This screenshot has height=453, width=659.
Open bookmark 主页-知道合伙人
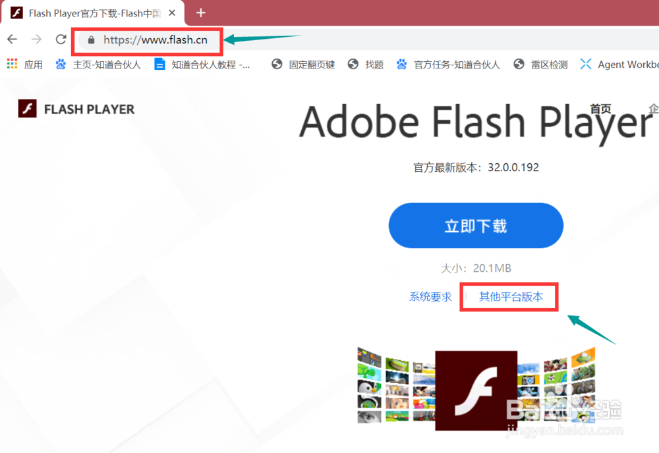[x=98, y=65]
